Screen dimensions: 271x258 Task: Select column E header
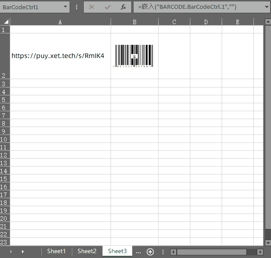tap(238, 22)
